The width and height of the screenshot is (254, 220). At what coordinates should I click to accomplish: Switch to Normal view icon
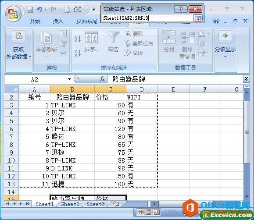click(140, 212)
